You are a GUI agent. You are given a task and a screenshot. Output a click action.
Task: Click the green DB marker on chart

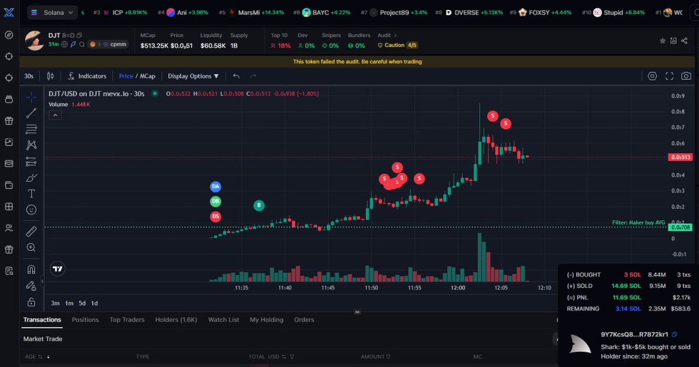[x=216, y=202]
